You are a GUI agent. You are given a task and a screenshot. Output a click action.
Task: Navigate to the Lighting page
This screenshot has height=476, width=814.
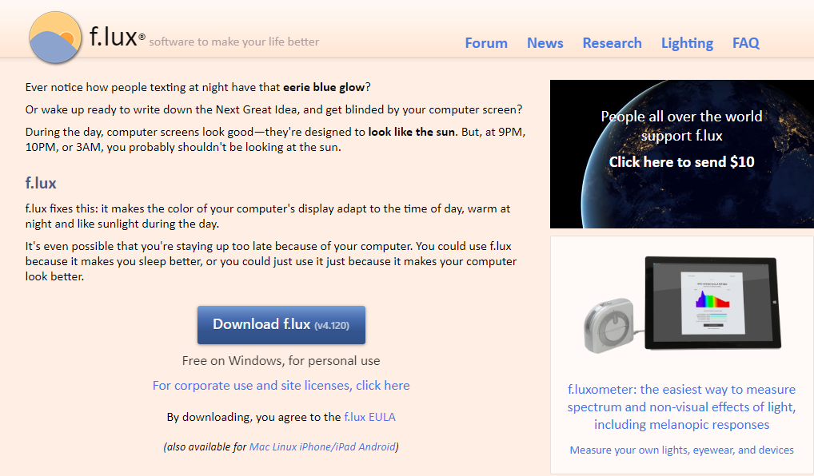click(687, 43)
